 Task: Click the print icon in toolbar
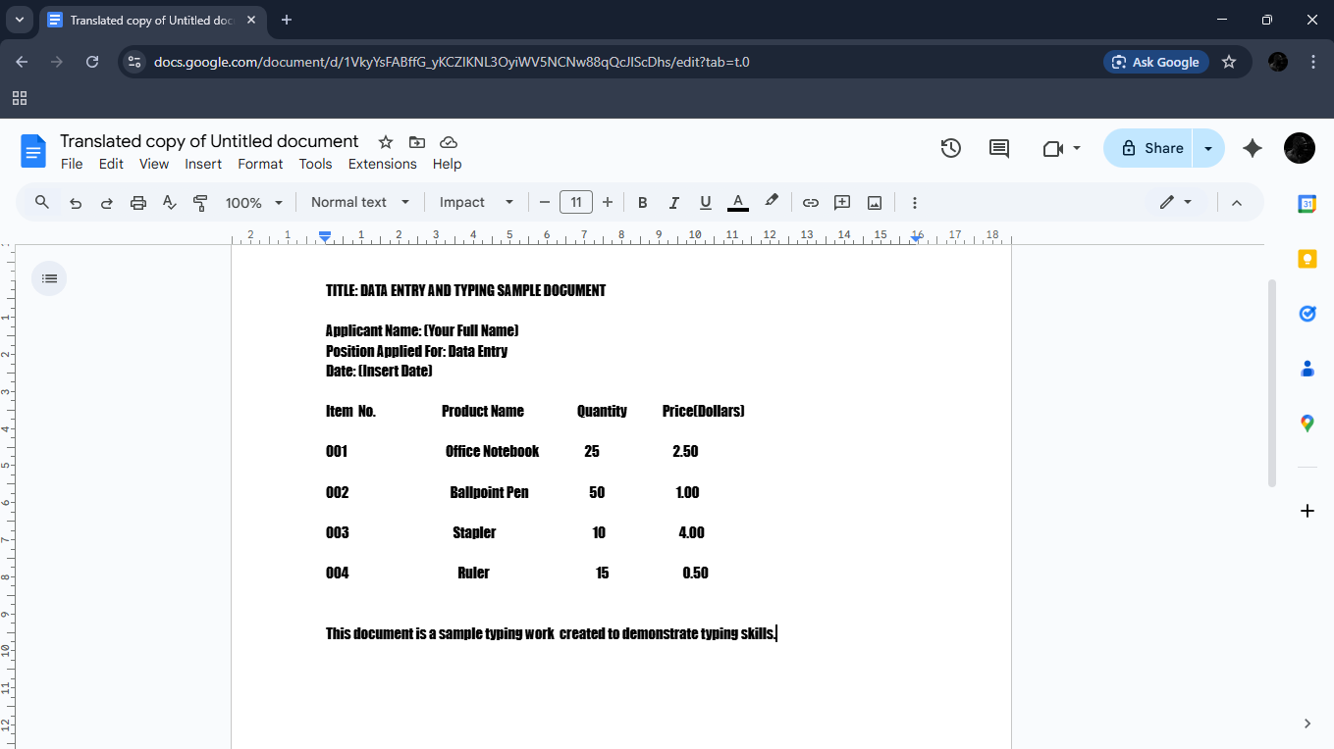138,203
